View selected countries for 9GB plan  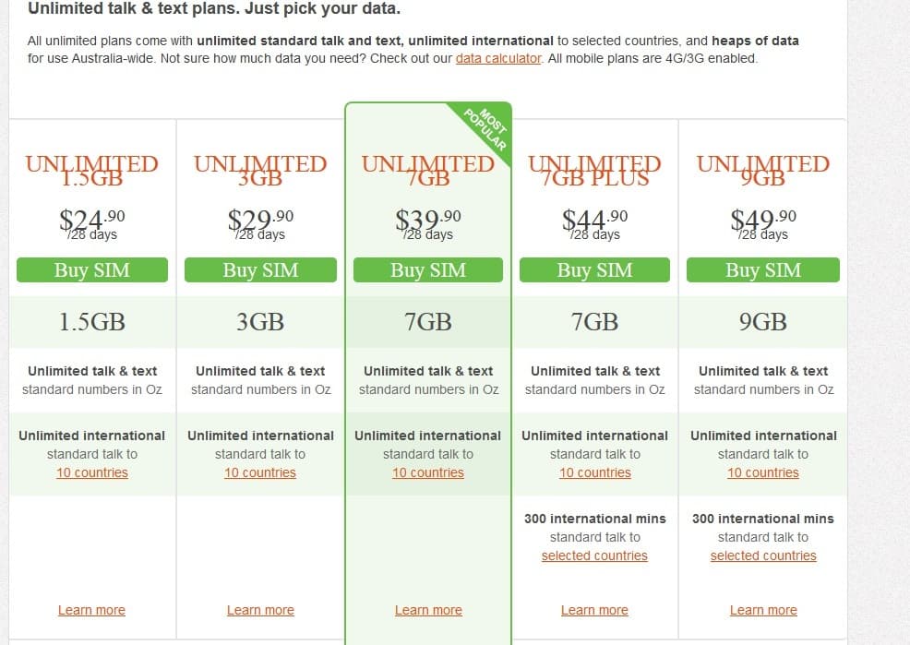[x=763, y=555]
